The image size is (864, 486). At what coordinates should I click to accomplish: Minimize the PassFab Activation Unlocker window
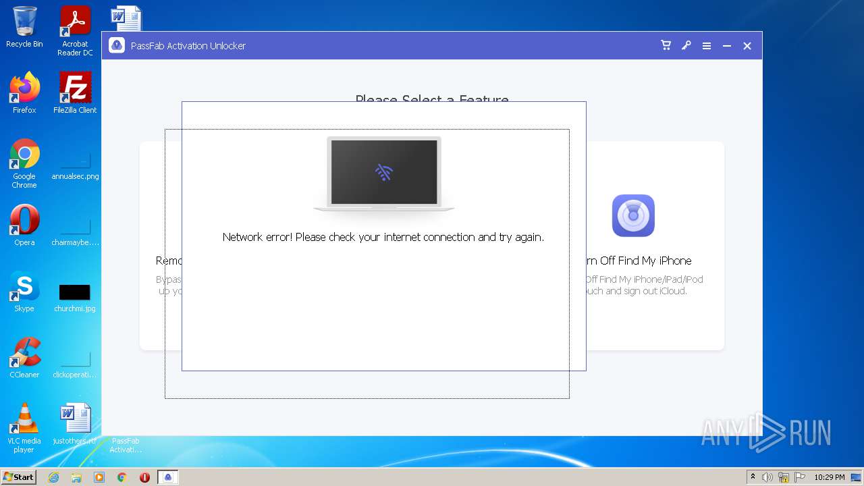[727, 46]
